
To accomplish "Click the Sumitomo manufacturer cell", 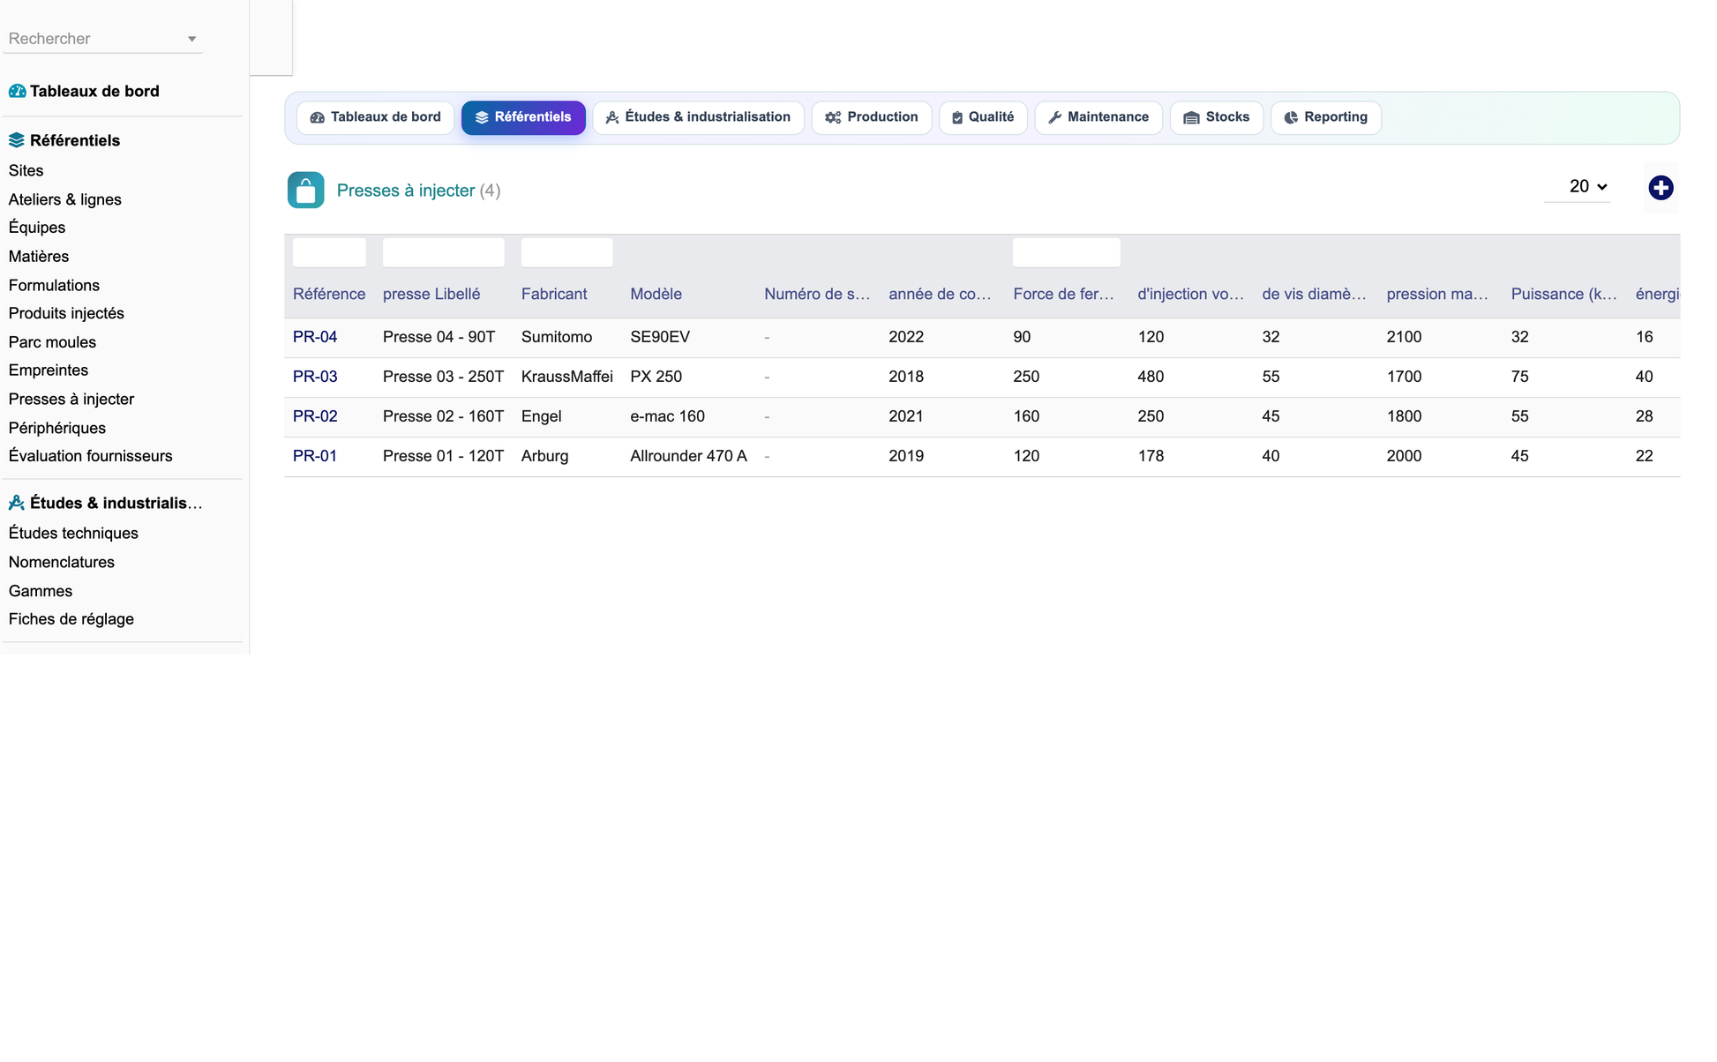I will click(557, 337).
